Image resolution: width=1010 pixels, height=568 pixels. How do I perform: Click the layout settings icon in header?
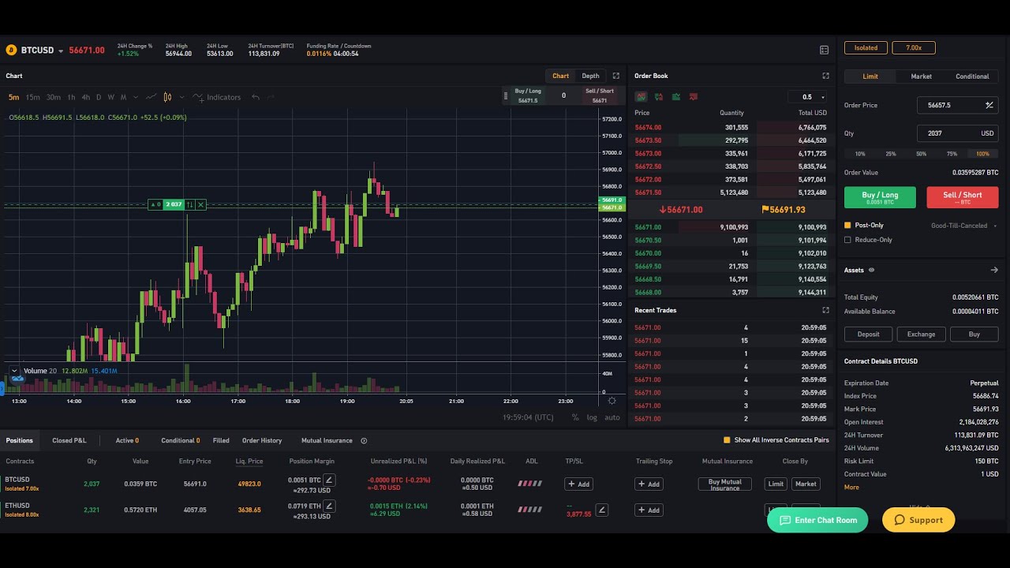point(824,50)
